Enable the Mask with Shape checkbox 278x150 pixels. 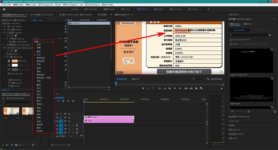point(9,74)
